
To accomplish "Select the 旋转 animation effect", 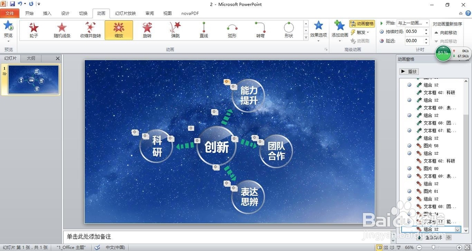I will [147, 30].
